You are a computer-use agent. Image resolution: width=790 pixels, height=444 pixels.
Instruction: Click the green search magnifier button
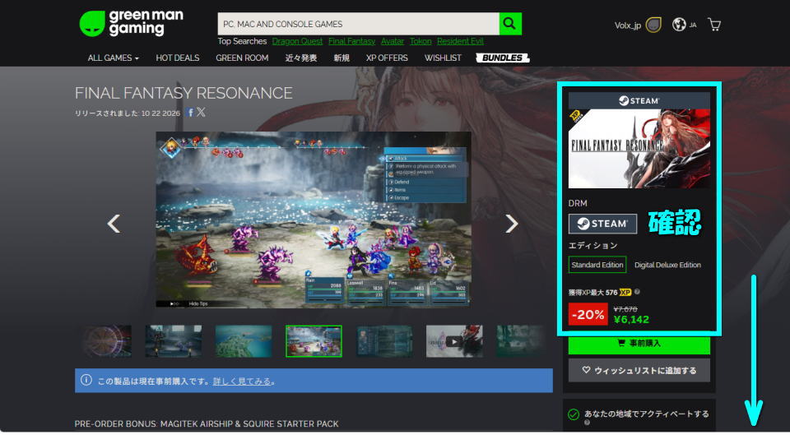[x=510, y=24]
